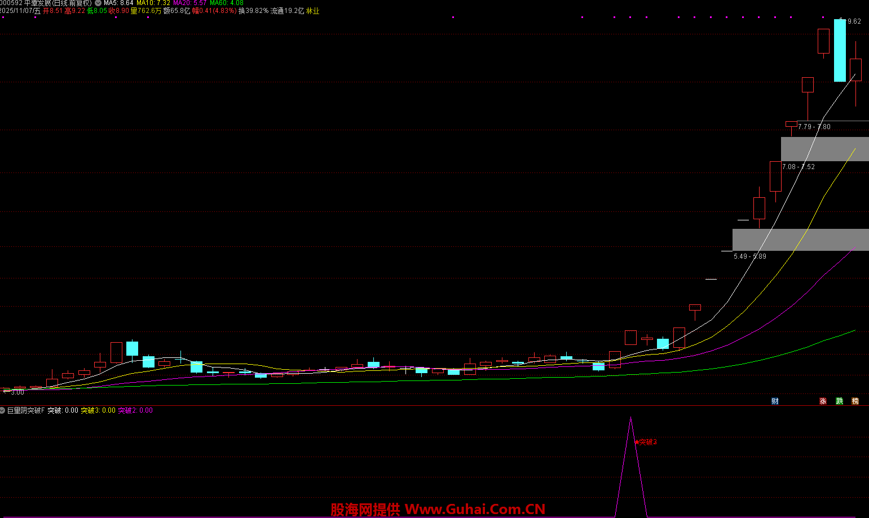The width and height of the screenshot is (869, 518).
Task: Select the MA5 moving average label
Action: 118,3
